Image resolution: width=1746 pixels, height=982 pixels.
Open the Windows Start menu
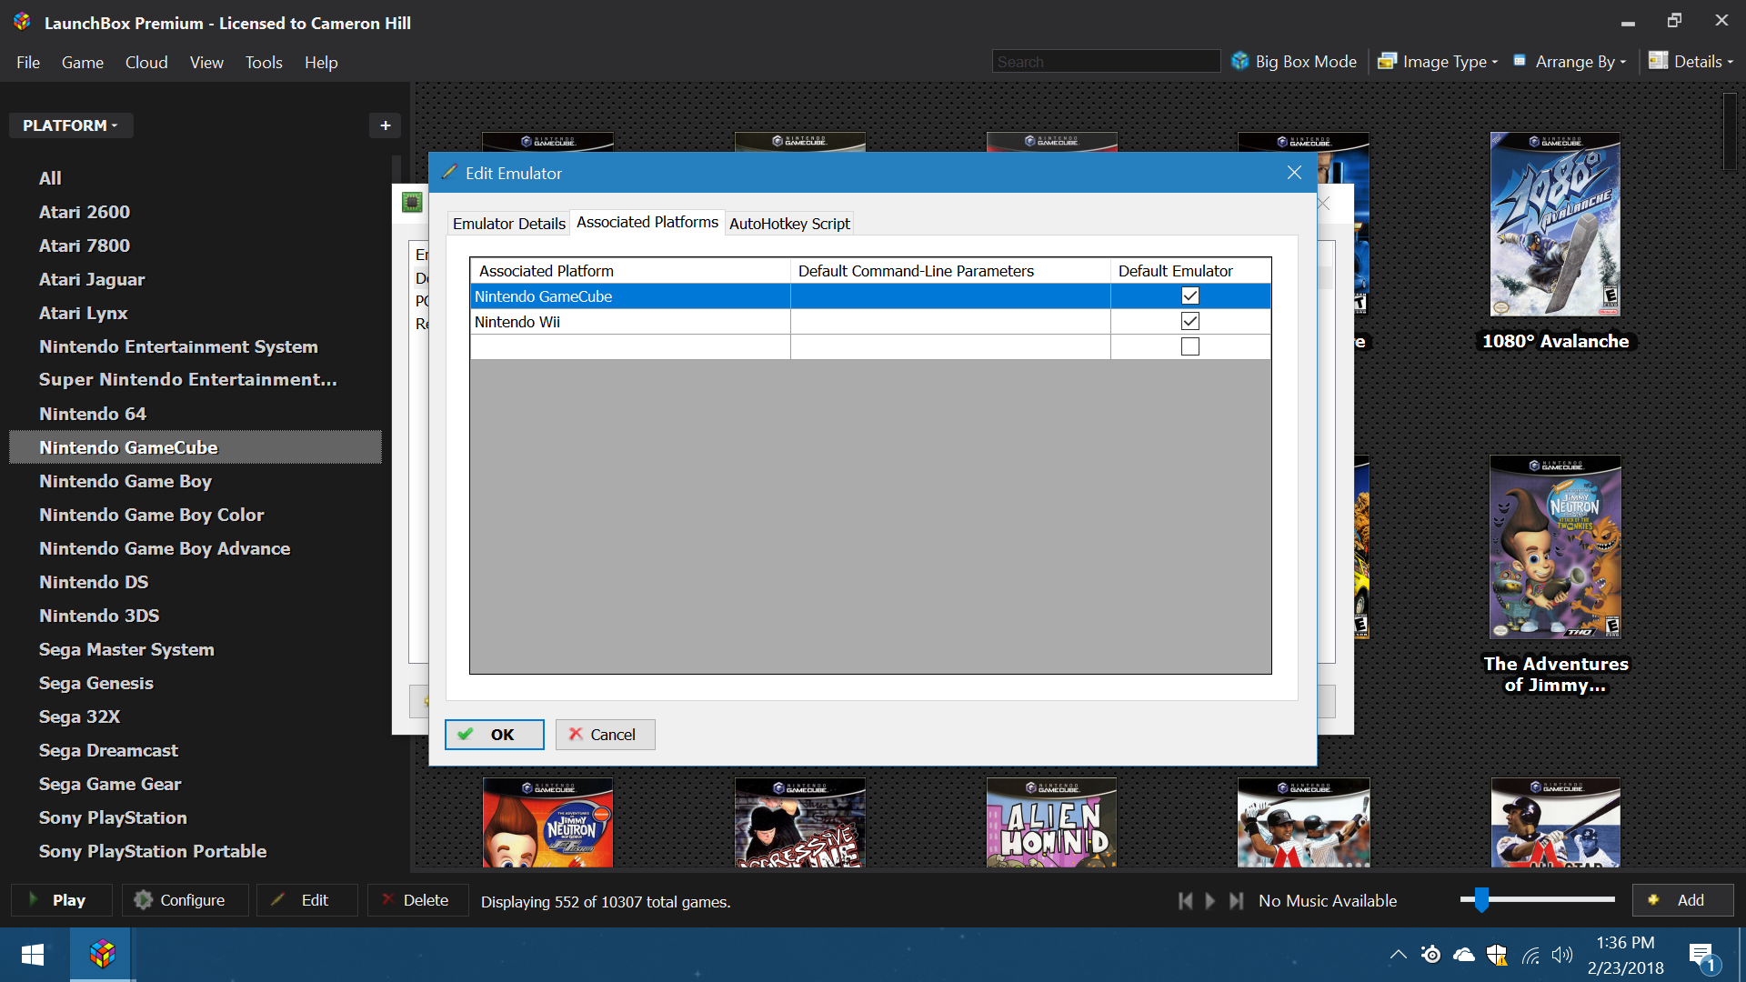click(x=33, y=955)
